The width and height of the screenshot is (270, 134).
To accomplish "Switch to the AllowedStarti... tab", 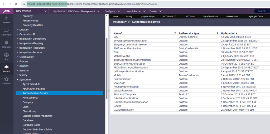I will (233, 17).
